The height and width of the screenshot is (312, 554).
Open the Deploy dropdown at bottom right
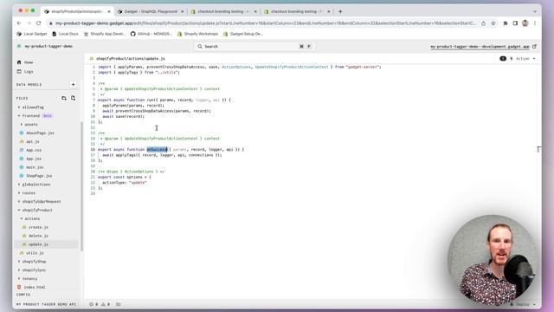(x=523, y=304)
